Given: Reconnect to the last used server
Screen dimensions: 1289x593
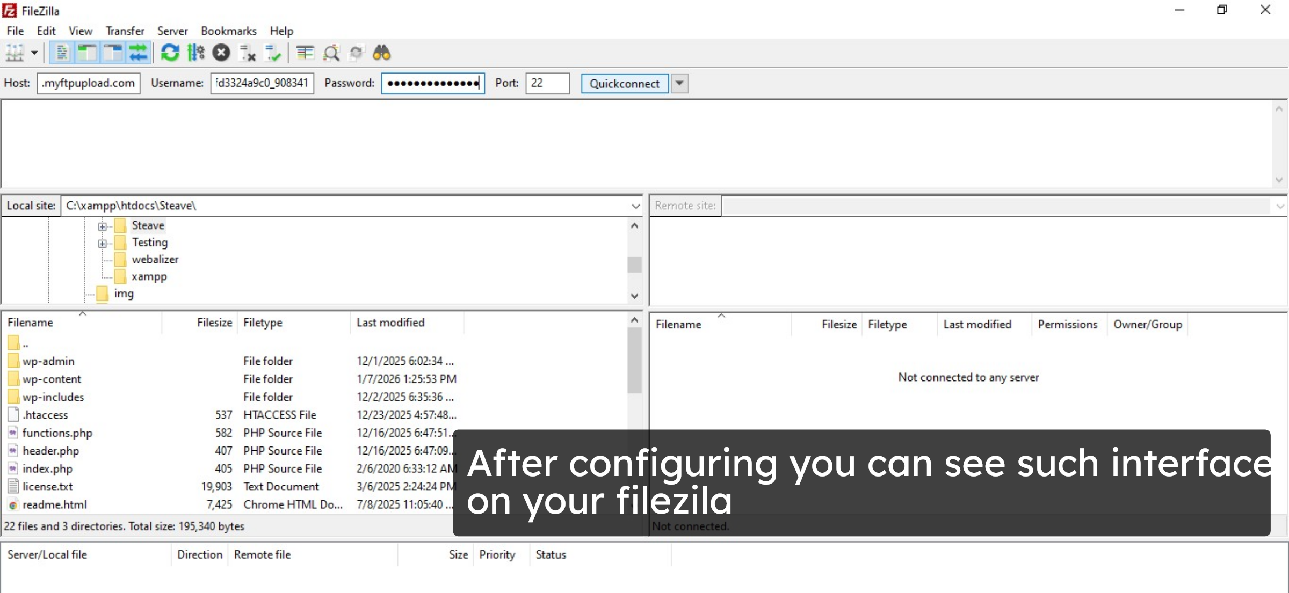Looking at the screenshot, I should [x=273, y=52].
